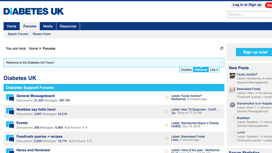The height and width of the screenshot is (153, 272).
Task: View default avatar beside Lunch post
Action: point(232,133)
